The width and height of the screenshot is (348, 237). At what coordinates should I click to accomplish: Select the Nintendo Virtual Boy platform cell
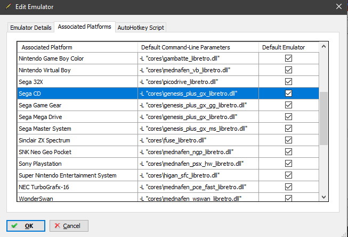(x=77, y=70)
